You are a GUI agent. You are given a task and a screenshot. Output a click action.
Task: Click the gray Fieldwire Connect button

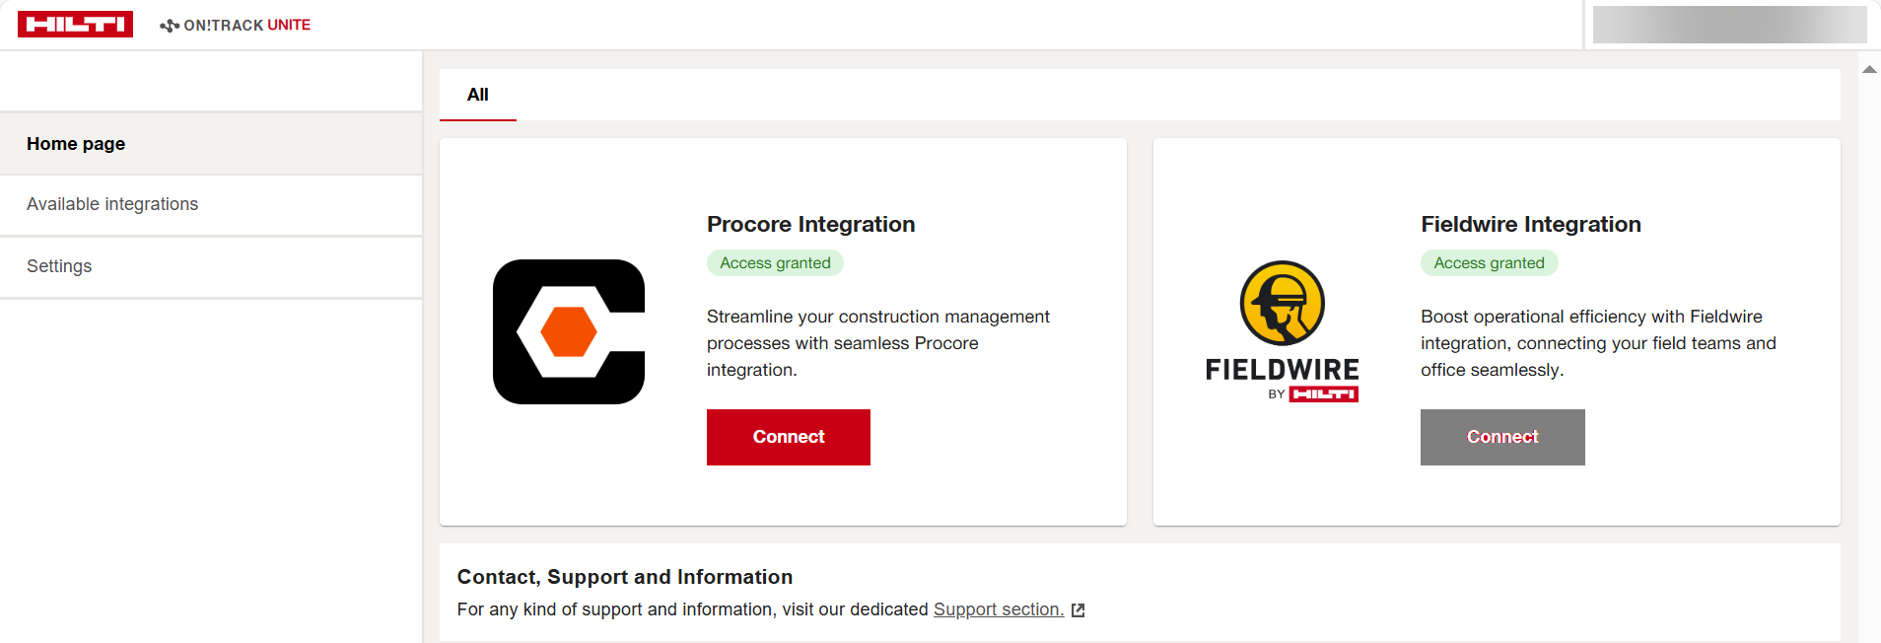pyautogui.click(x=1502, y=437)
